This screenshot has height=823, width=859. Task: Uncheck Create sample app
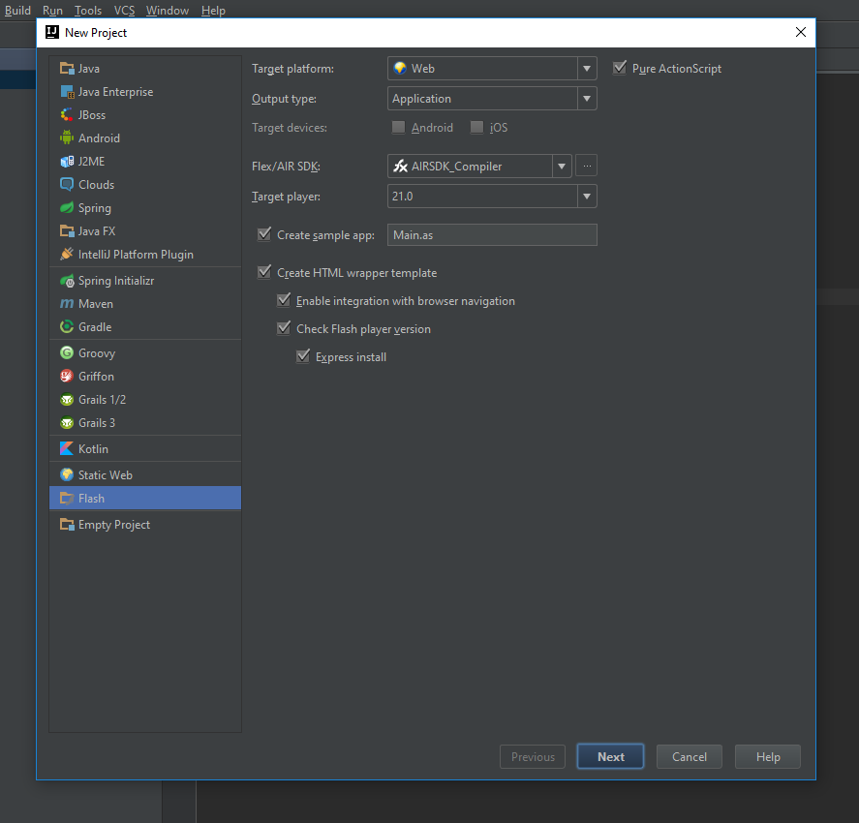point(264,234)
